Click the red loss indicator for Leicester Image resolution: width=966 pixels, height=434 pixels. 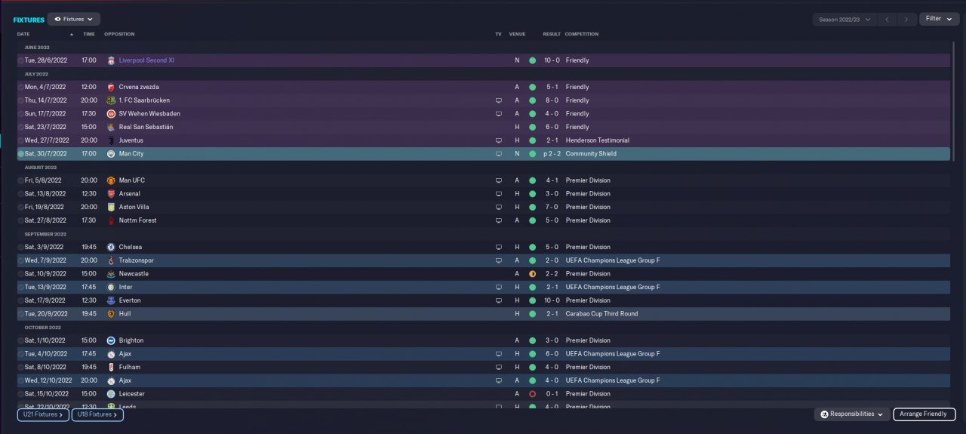(x=532, y=394)
